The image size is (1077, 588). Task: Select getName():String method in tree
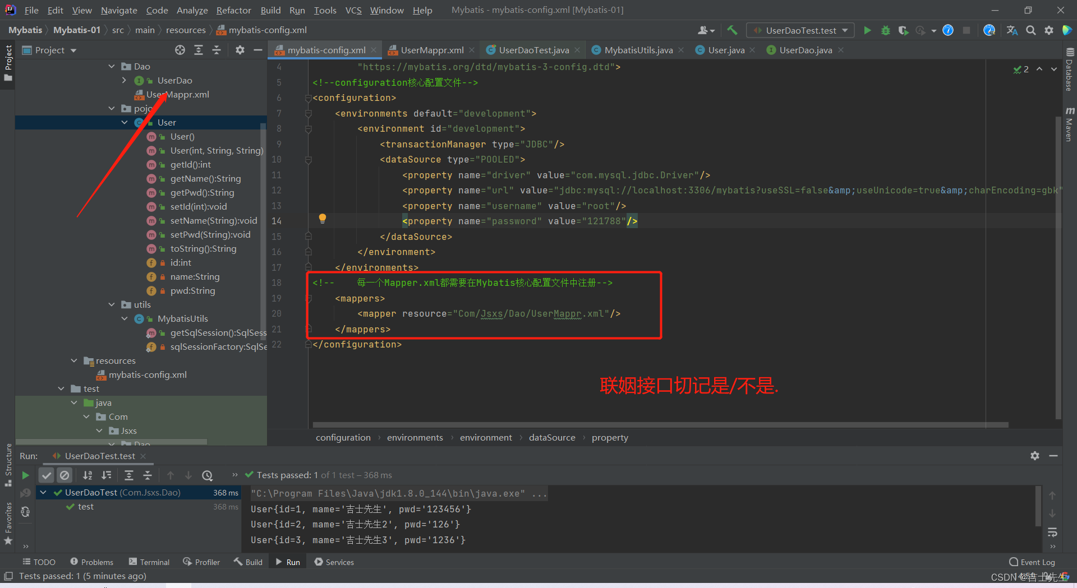pos(205,178)
